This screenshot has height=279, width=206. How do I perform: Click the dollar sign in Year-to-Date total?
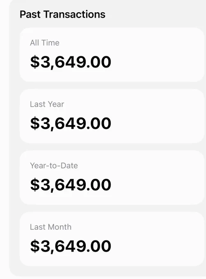click(35, 185)
